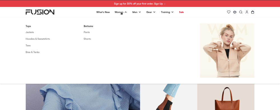Open the shopping bag cart icon

click(x=253, y=12)
